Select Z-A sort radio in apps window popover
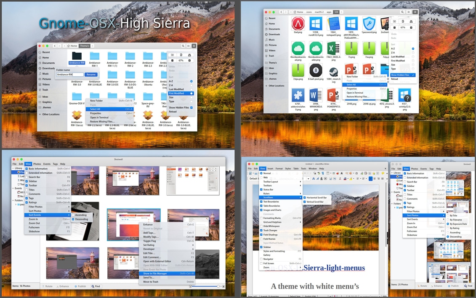The height and width of the screenshot is (298, 476). pos(413,53)
